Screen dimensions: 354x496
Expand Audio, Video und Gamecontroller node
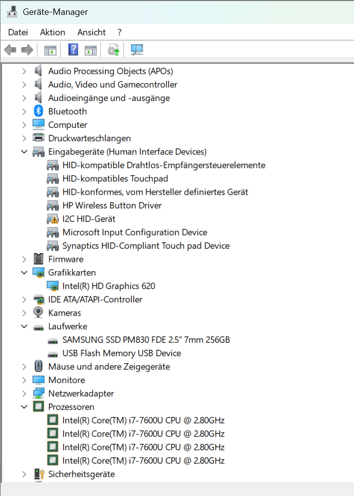click(x=24, y=85)
